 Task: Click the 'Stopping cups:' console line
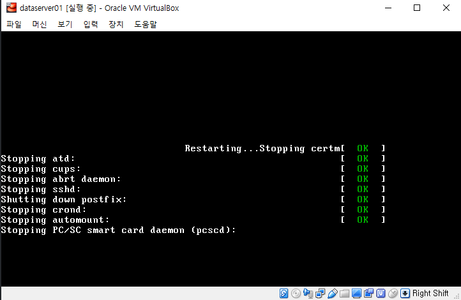click(x=41, y=169)
